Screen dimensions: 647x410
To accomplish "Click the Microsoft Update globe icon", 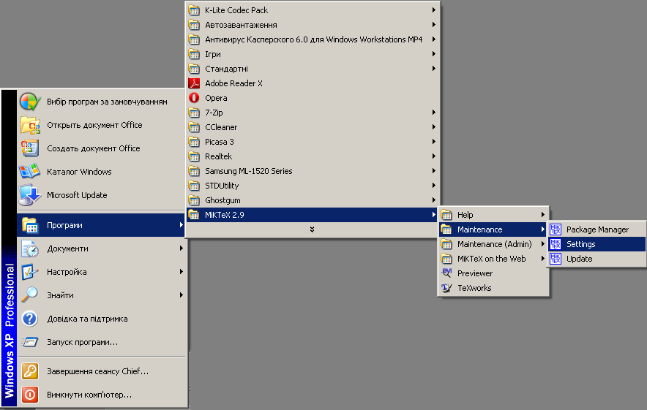I will (29, 195).
